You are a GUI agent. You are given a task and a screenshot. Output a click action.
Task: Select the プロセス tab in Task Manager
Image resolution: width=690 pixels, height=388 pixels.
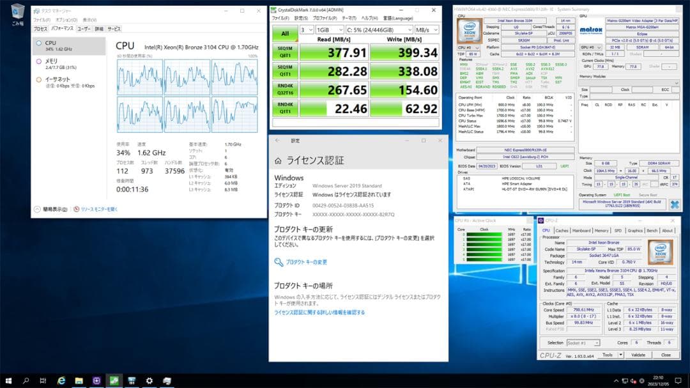coord(41,29)
